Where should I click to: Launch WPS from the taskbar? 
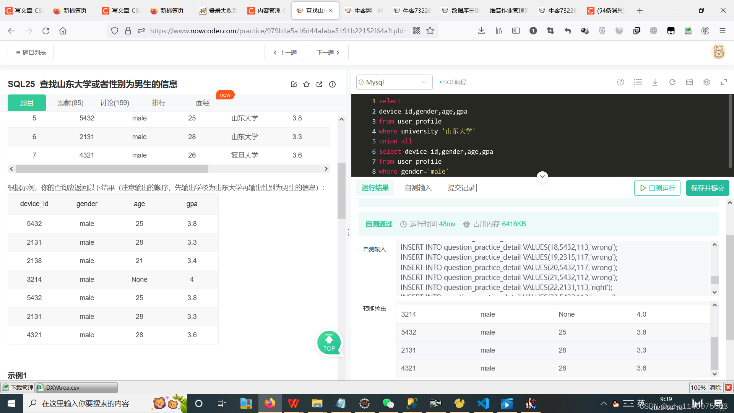(293, 403)
